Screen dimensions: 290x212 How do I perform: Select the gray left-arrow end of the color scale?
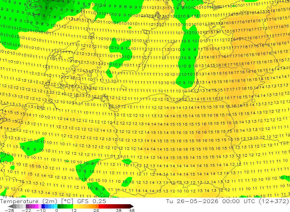(10, 206)
